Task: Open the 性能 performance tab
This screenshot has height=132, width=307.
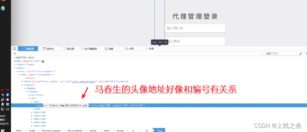Action: tap(109, 49)
